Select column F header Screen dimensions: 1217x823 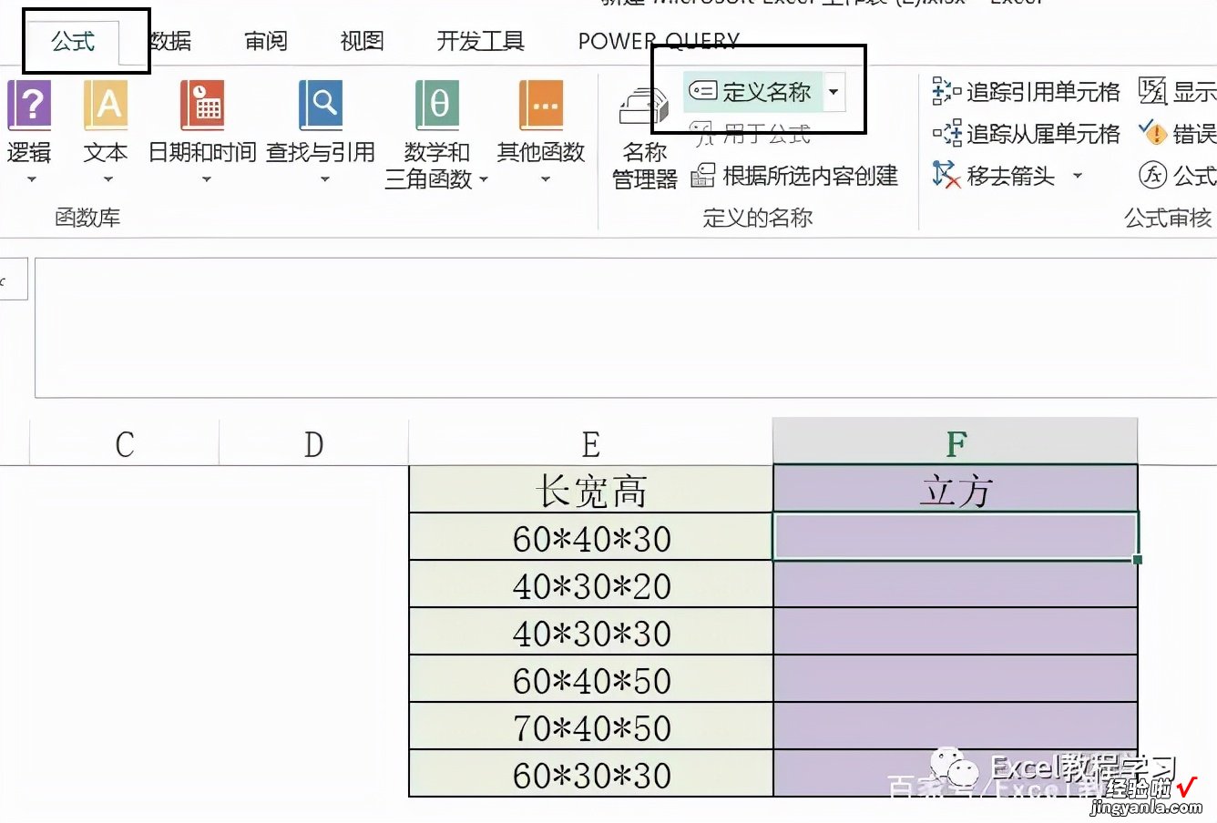click(x=956, y=442)
